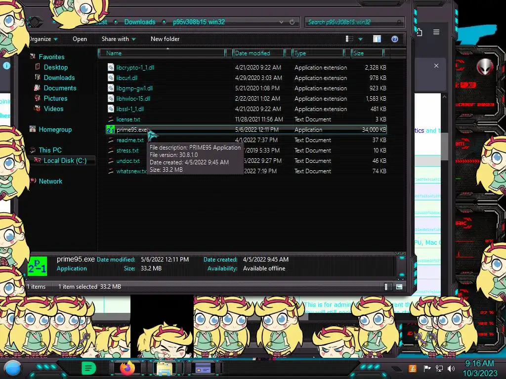
Task: Select the license.txt file
Action: tap(128, 119)
